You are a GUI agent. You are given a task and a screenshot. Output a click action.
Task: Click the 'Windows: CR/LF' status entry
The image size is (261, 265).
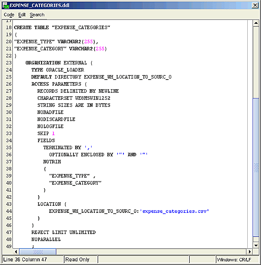(x=237, y=259)
